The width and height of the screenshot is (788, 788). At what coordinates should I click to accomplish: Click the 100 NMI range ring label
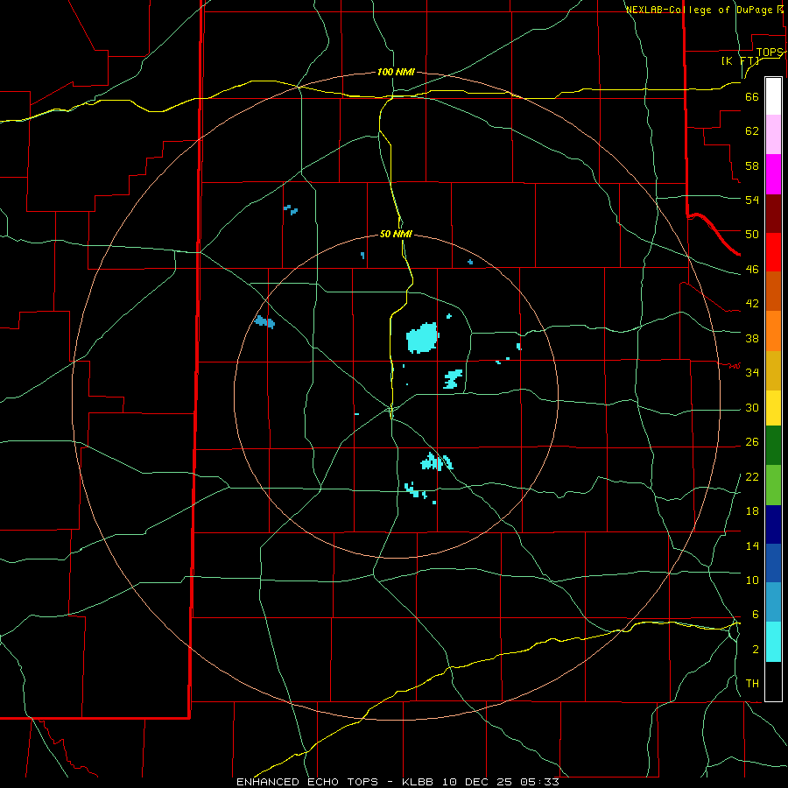(x=396, y=72)
